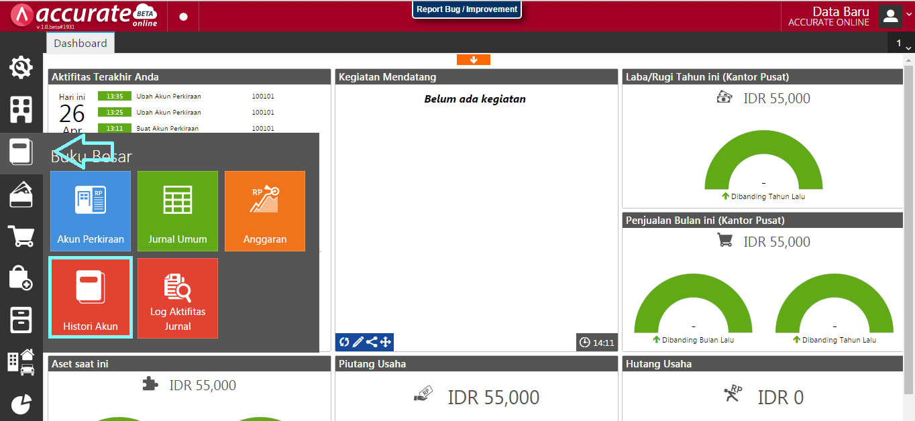Open the filing cabinet inventory icon
This screenshot has width=915, height=421.
click(21, 320)
